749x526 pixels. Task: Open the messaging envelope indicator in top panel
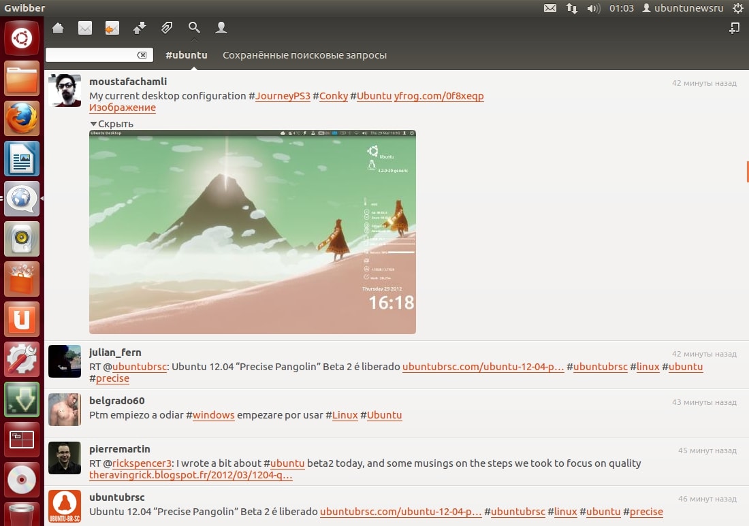[550, 8]
